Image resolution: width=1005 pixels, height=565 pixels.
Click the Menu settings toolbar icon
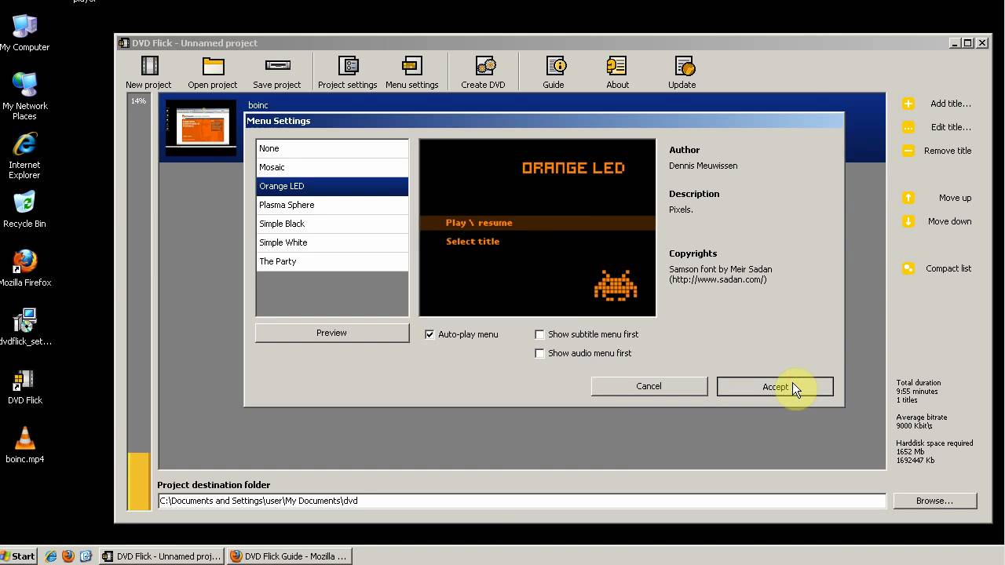click(x=411, y=66)
